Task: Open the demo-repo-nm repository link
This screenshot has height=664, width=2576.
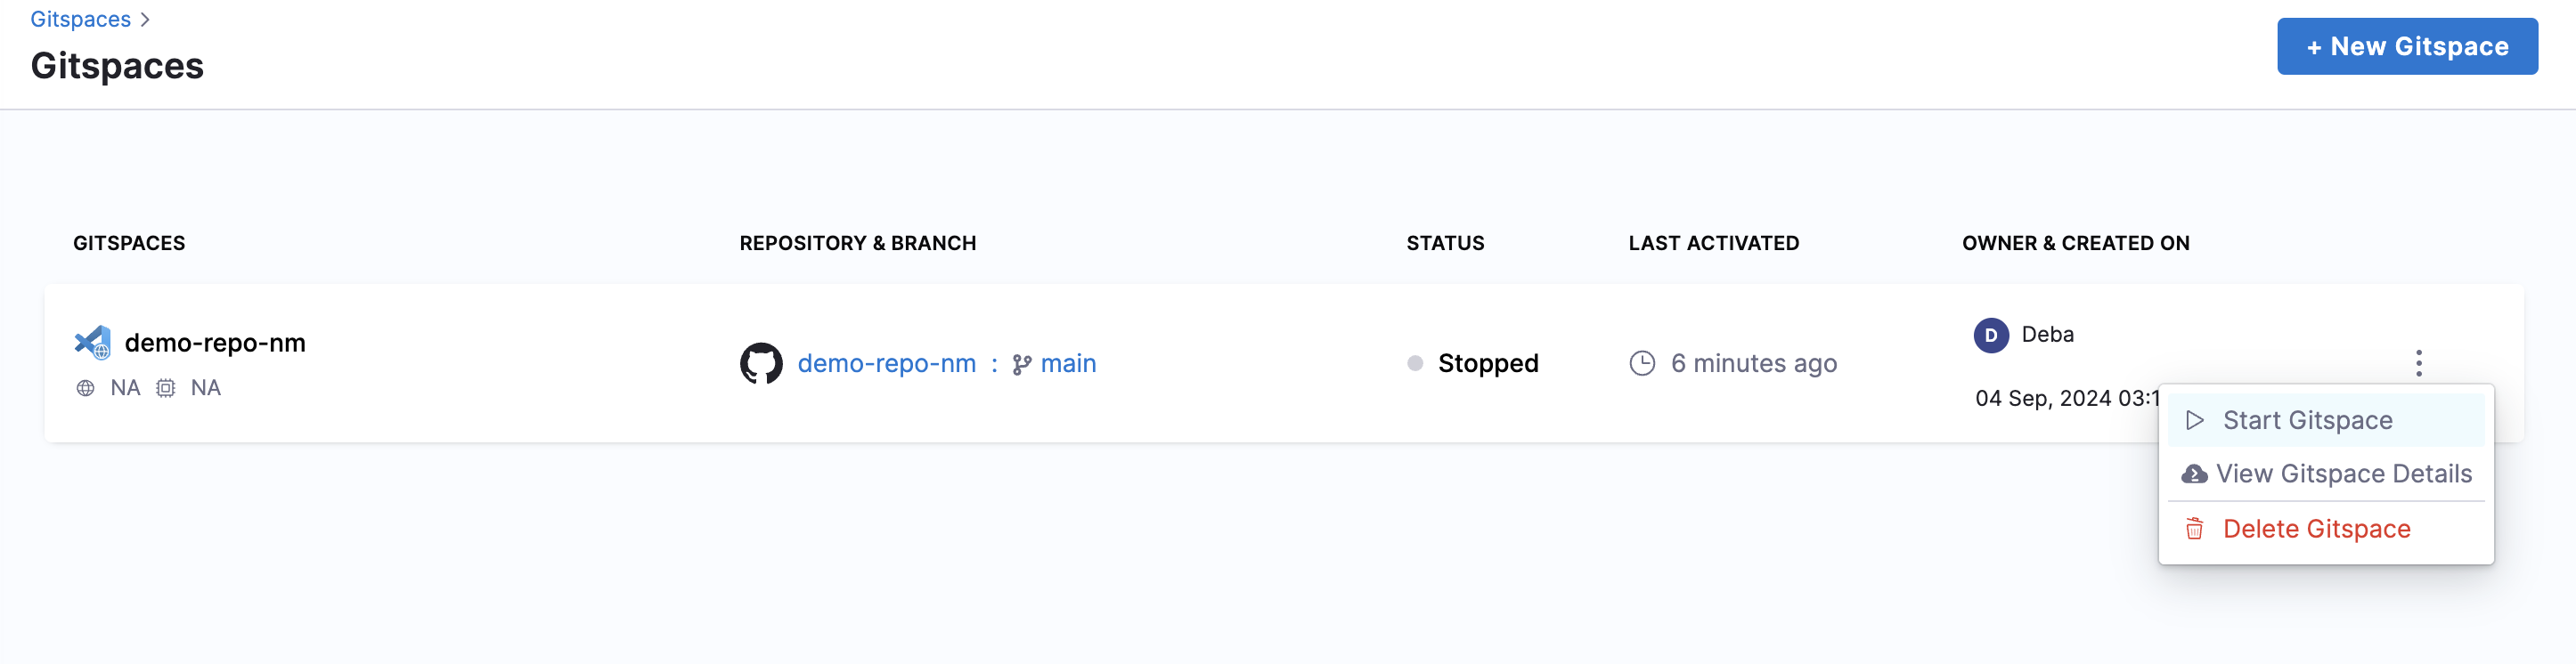Action: pyautogui.click(x=886, y=363)
